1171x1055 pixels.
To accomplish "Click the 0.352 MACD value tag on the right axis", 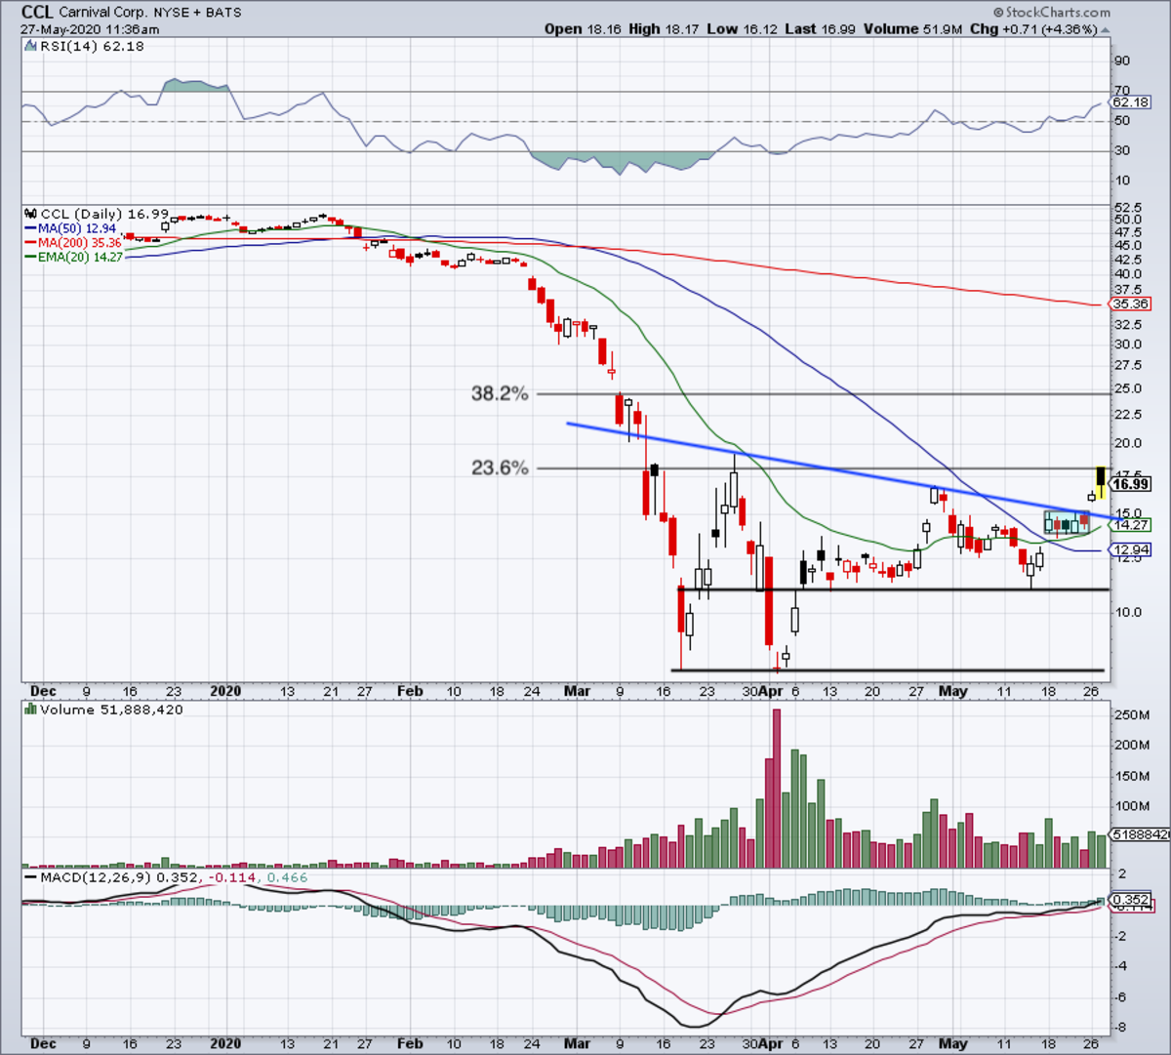I will (x=1131, y=900).
